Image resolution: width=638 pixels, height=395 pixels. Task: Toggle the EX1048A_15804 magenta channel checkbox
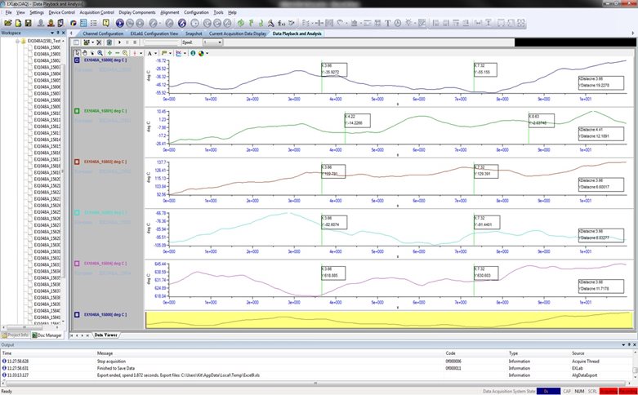pyautogui.click(x=77, y=264)
